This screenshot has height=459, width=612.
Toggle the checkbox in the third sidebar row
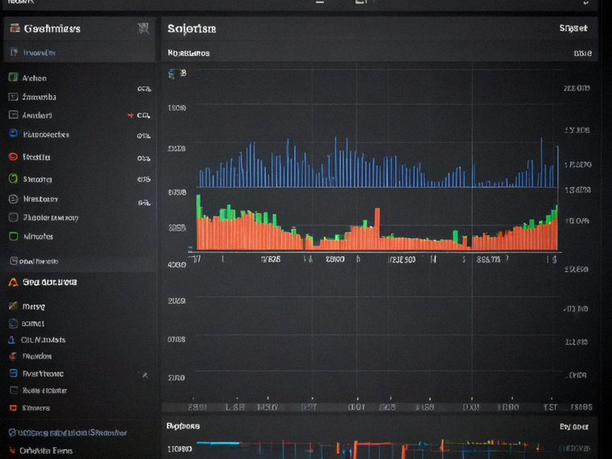tap(13, 115)
